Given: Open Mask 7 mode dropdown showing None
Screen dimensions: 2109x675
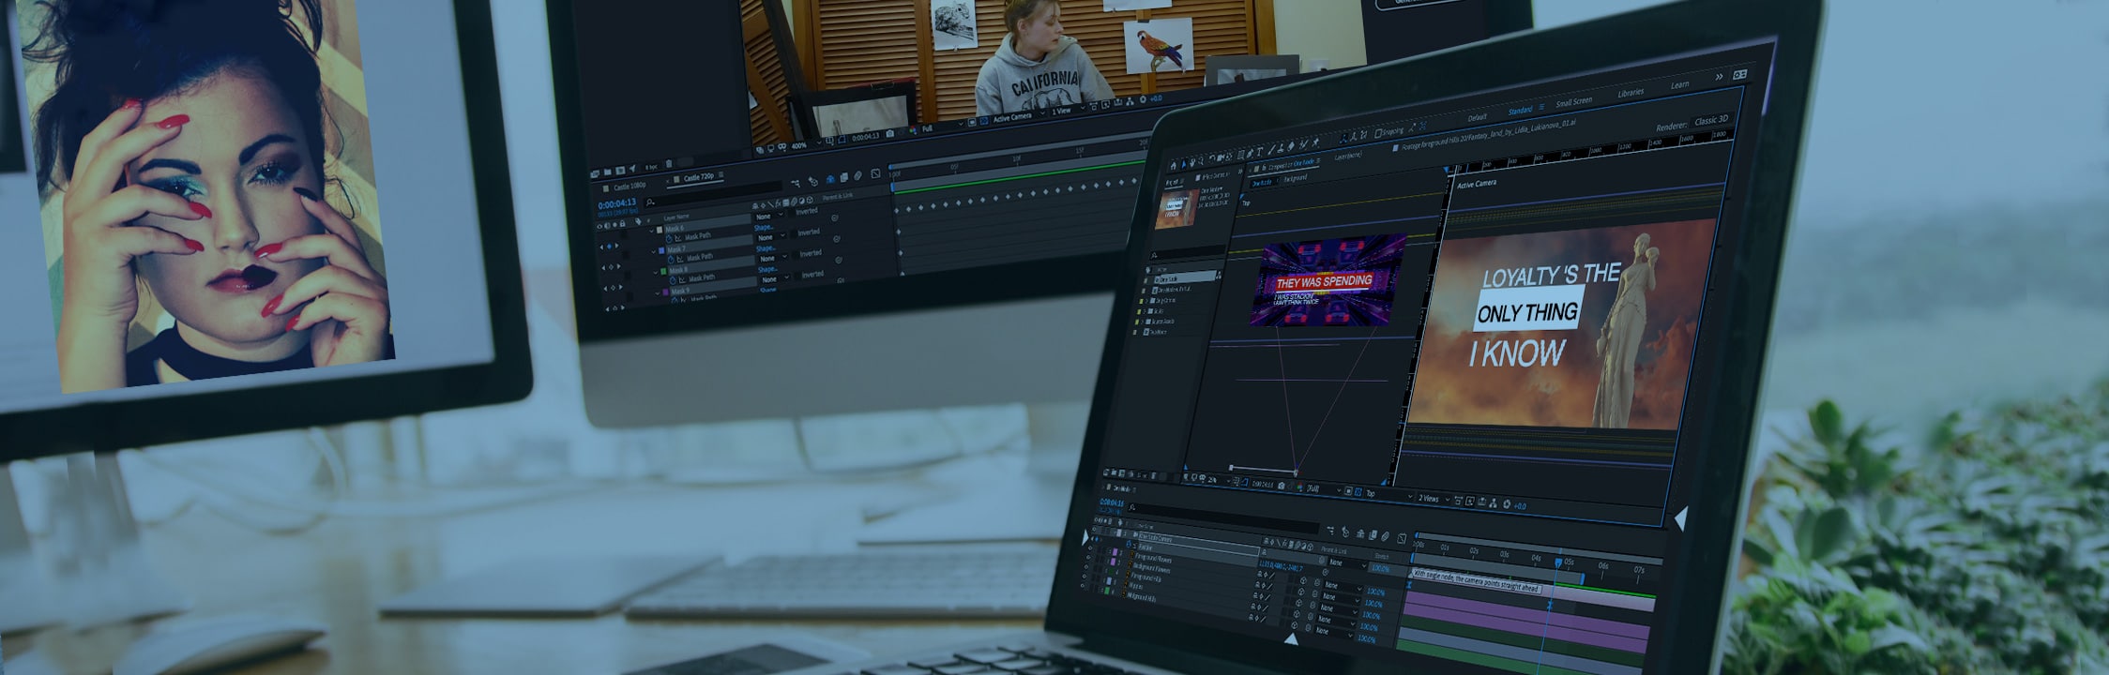Looking at the screenshot, I should click(x=771, y=237).
